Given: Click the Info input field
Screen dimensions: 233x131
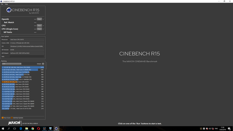Looking at the screenshot, I should [x=27, y=56].
